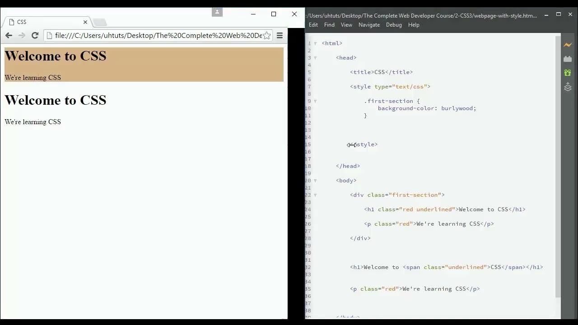Click the background-color property in the editor
Viewport: 578px width, 325px height.
point(406,108)
